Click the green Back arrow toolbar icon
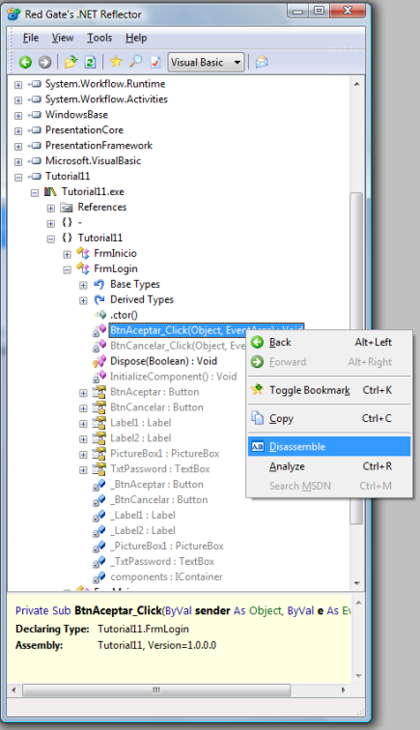Screen dimensions: 420x730 pos(25,62)
